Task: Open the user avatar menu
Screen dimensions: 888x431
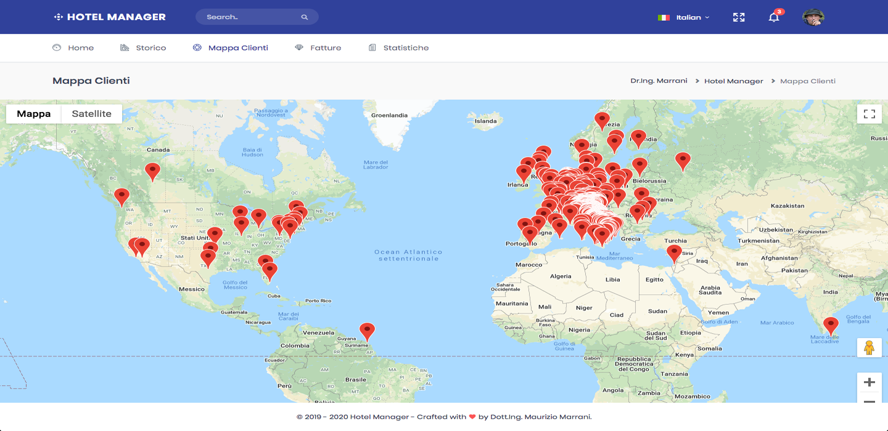Action: point(813,17)
